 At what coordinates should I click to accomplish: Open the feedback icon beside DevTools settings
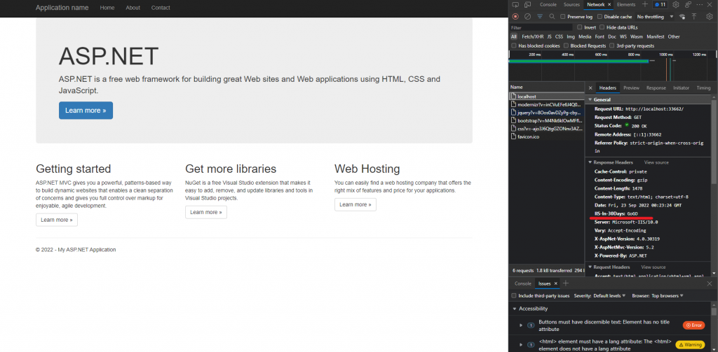[688, 5]
